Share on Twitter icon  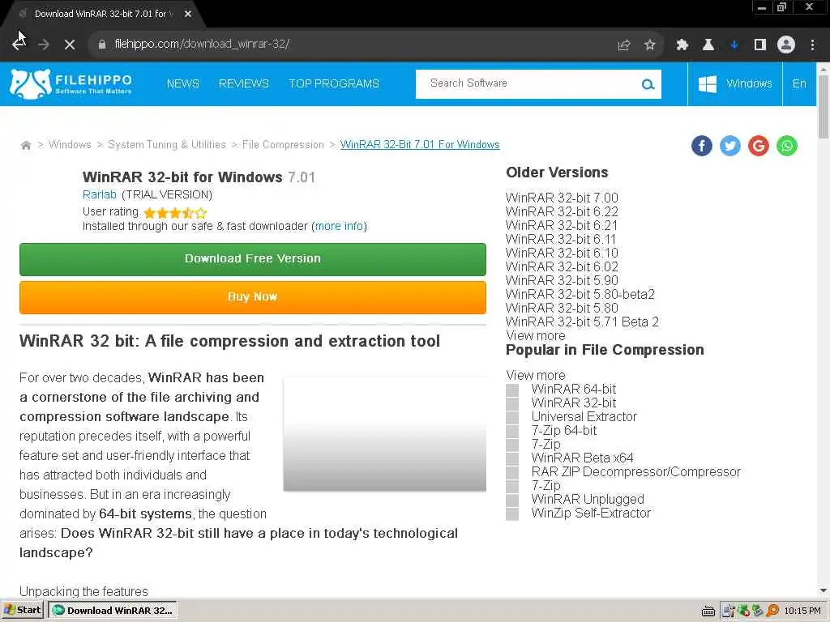[730, 146]
